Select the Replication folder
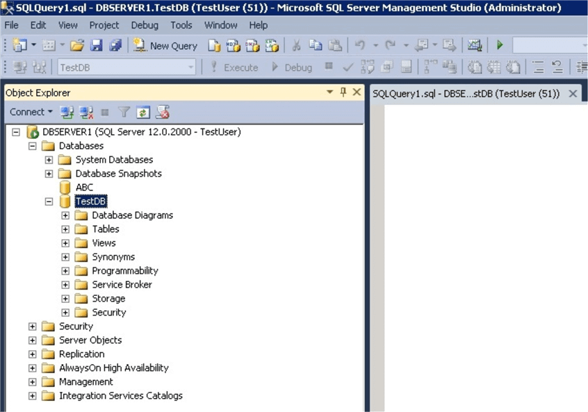Viewport: 588px width, 412px height. (x=82, y=354)
